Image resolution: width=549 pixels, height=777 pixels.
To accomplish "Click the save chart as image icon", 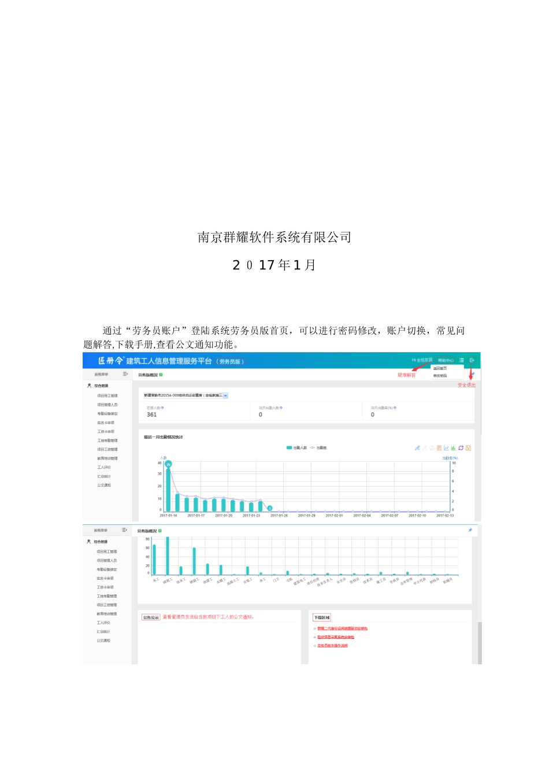I will (468, 448).
